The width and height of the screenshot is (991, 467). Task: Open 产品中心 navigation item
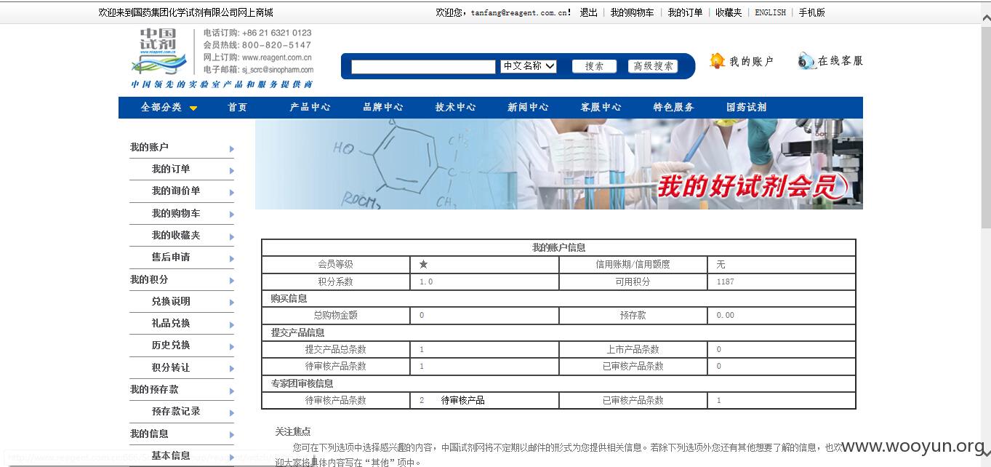click(x=310, y=107)
